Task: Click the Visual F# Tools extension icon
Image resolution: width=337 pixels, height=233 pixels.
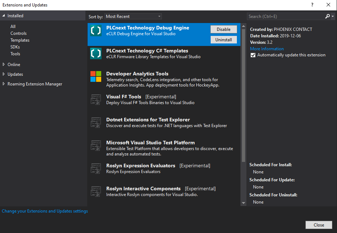Action: tap(96, 99)
